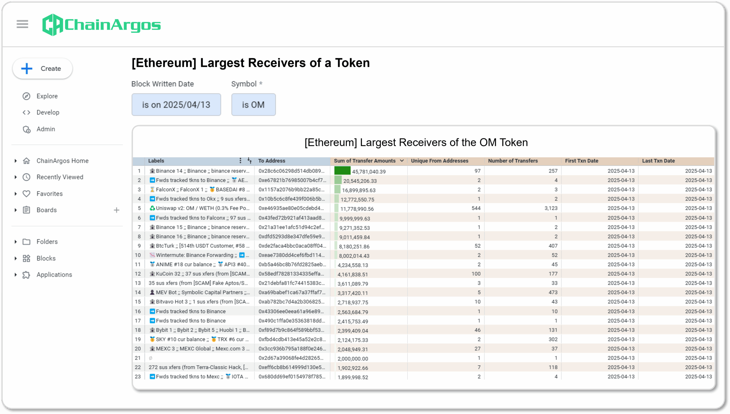The height and width of the screenshot is (414, 730).
Task: Open the Admin menu item
Action: click(46, 129)
